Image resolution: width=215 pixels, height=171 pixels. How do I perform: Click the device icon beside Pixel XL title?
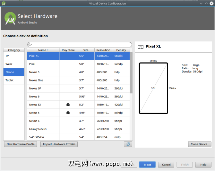point(140,47)
